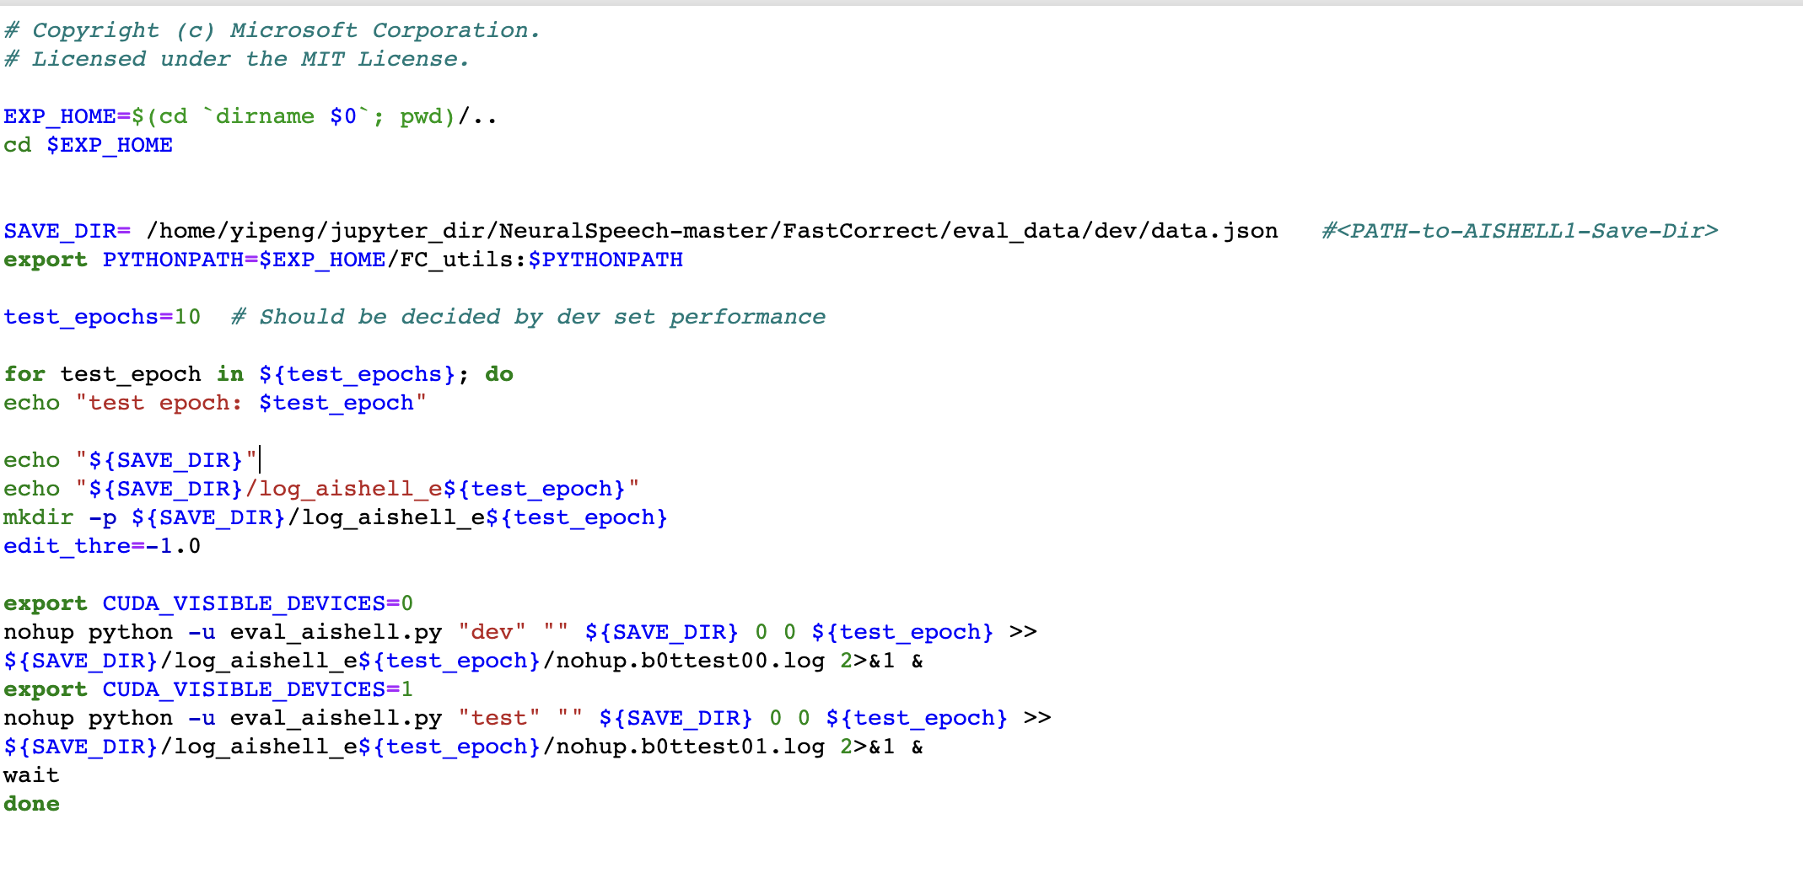The height and width of the screenshot is (873, 1803).
Task: Click the Copyright Microsoft Corporation comment line
Action: click(x=272, y=30)
